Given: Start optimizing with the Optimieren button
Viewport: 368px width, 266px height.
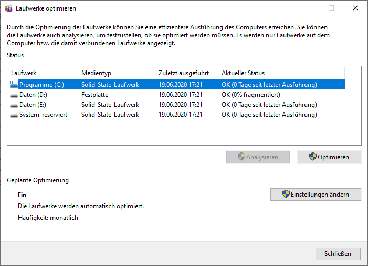Looking at the screenshot, I should coord(329,157).
